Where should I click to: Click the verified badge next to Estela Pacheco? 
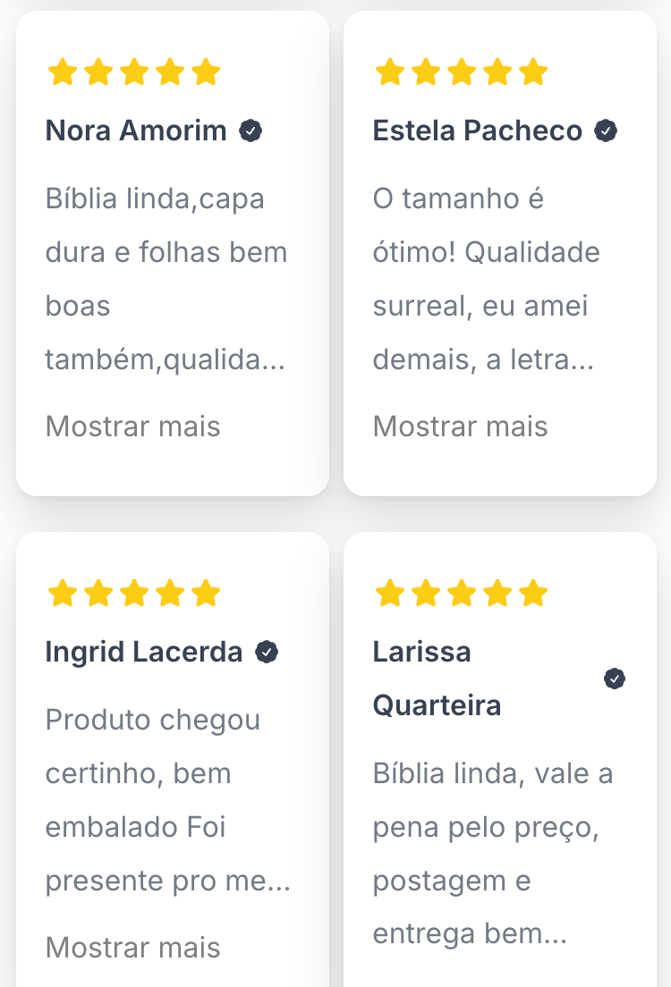607,131
